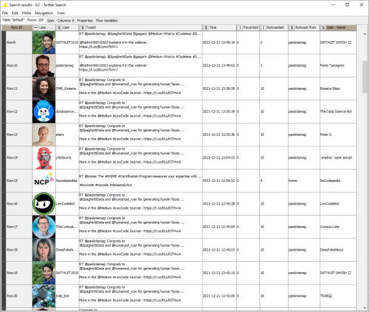This screenshot has width=369, height=312.
Task: Click the circuit board avatar in Row20
Action: [44, 296]
